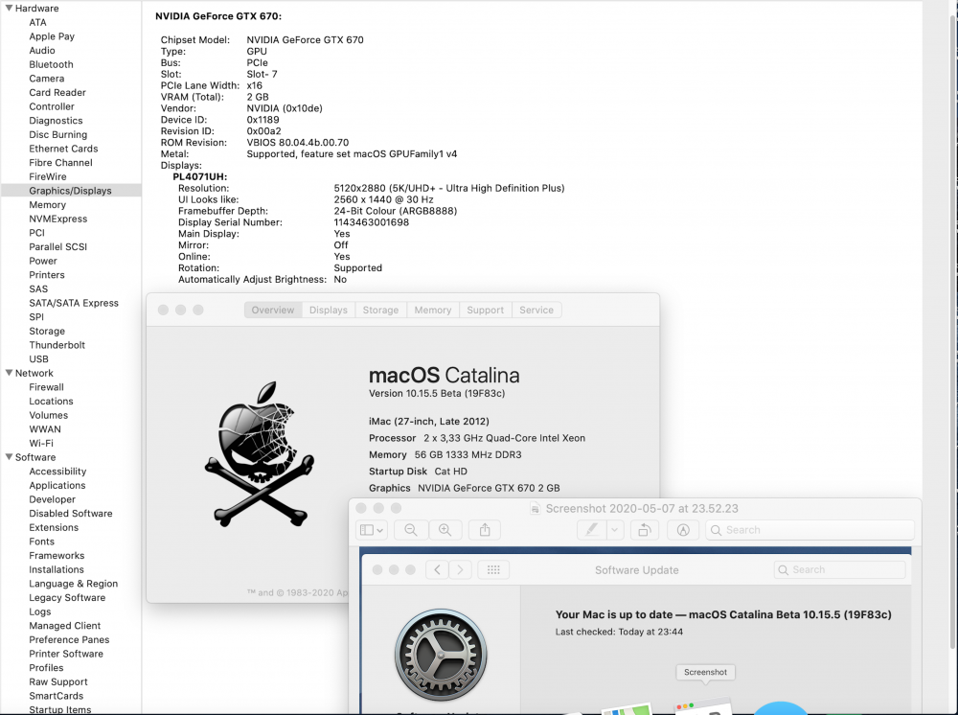Select Apple Pay in the sidebar
This screenshot has height=715, width=958.
tap(52, 36)
